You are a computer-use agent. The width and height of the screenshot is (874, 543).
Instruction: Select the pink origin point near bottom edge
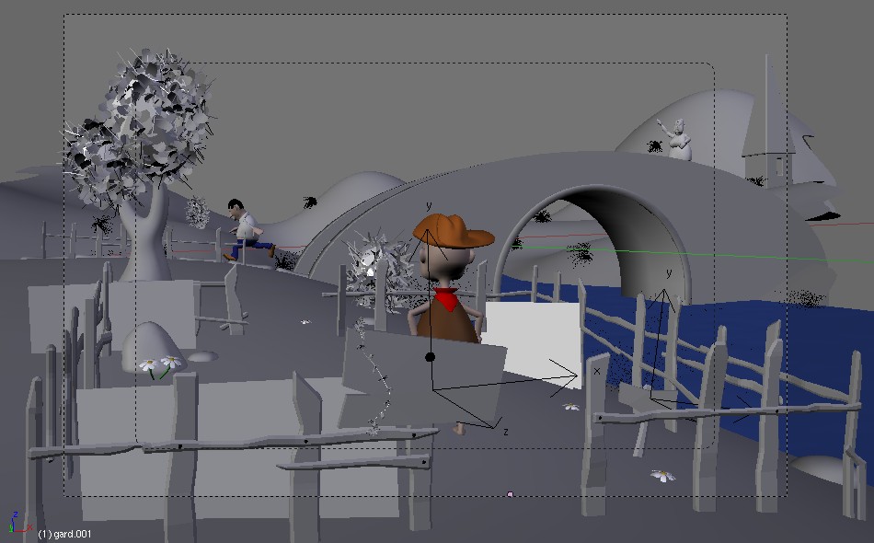[x=510, y=494]
